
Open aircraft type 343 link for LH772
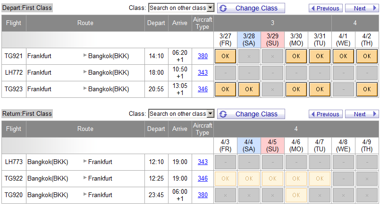click(x=203, y=73)
